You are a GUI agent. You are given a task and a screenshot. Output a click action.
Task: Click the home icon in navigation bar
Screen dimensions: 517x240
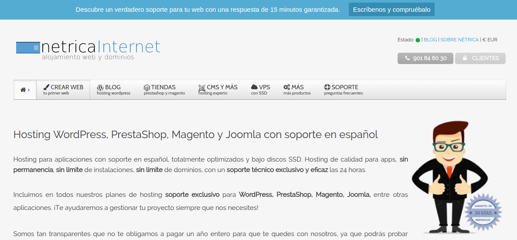(x=23, y=90)
